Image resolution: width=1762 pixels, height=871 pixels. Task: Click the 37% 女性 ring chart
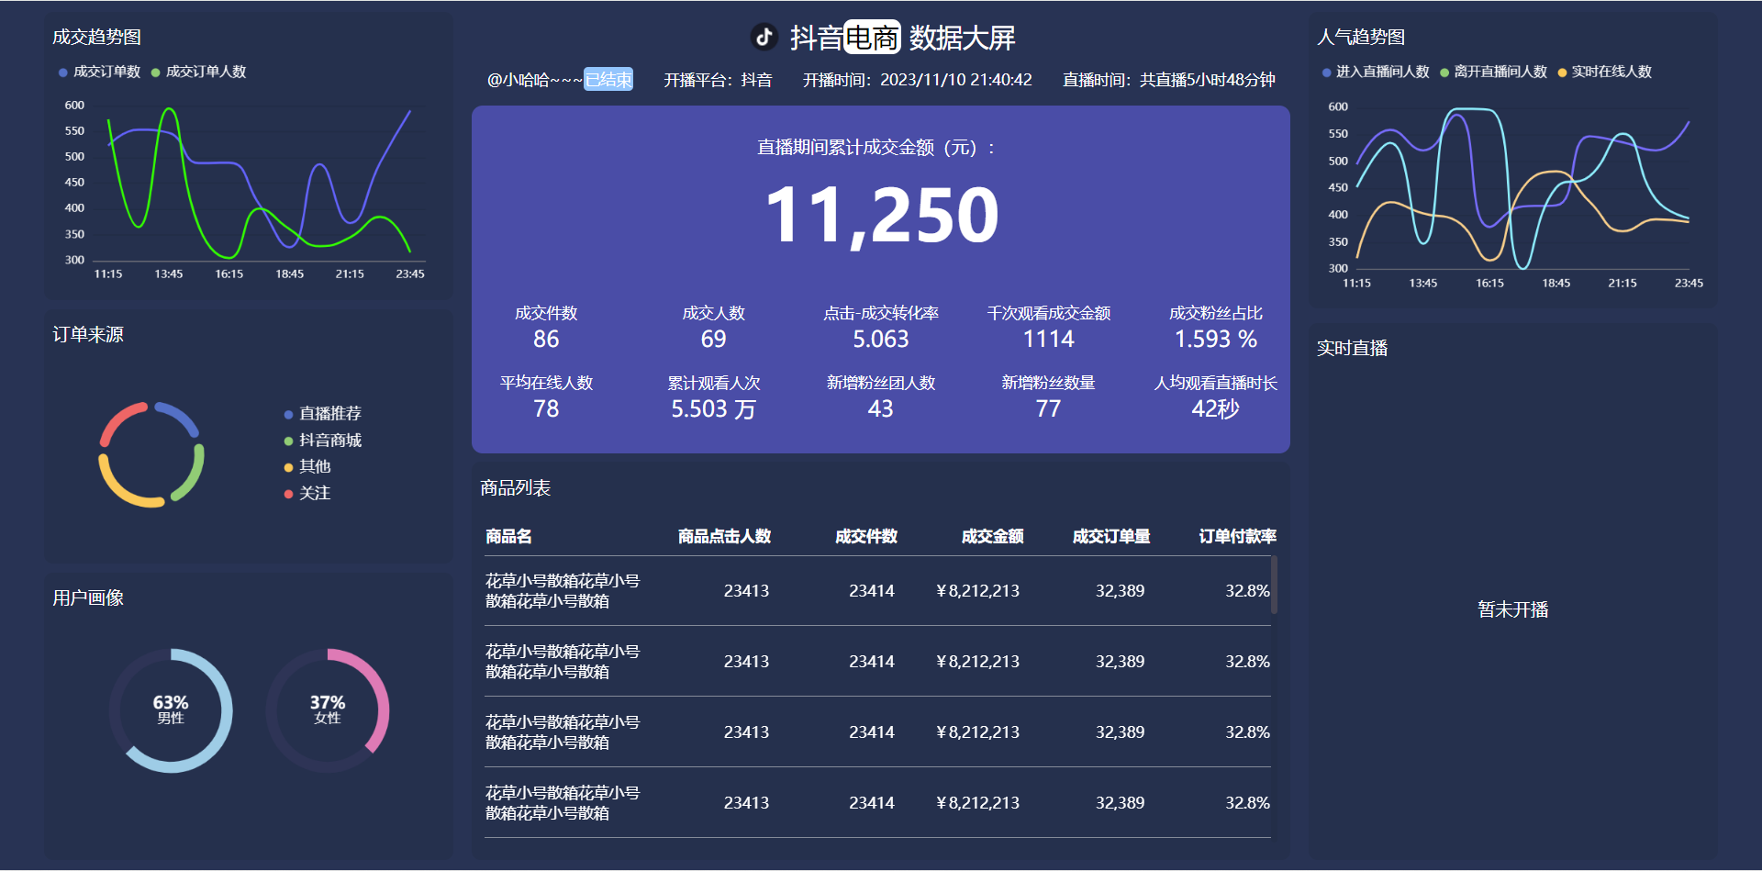tap(328, 710)
